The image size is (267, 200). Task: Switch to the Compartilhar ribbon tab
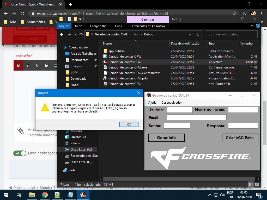point(99,26)
